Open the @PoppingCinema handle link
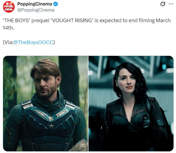 click(x=36, y=10)
